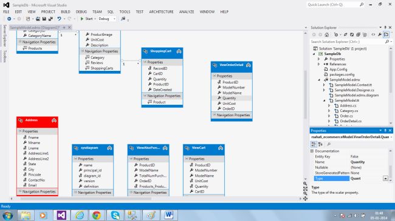Collapse the ViewCart entity chevron icon
Image resolution: width=395 pixels, height=221 pixels.
pos(221,148)
